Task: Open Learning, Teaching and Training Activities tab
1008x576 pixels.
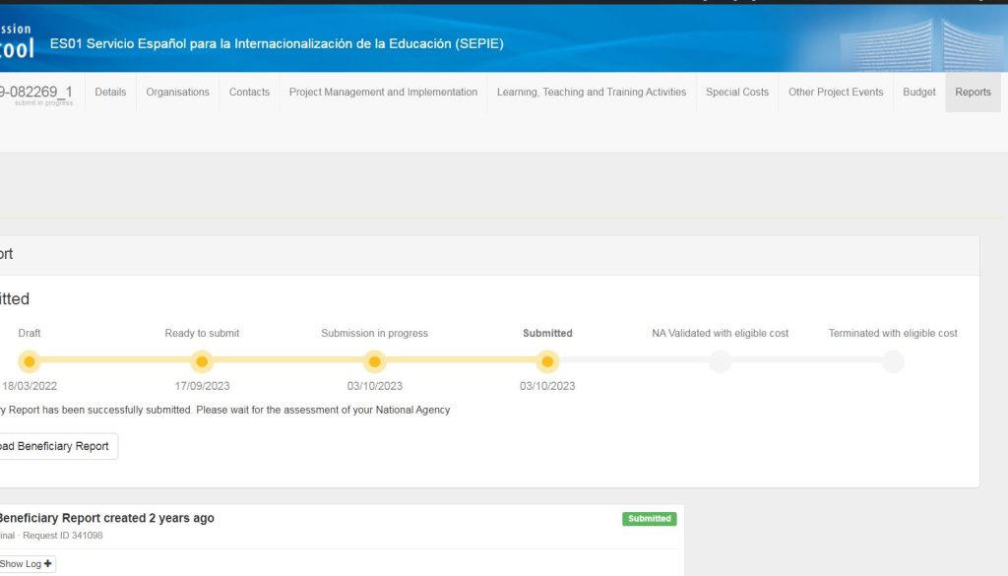Action: (x=592, y=92)
